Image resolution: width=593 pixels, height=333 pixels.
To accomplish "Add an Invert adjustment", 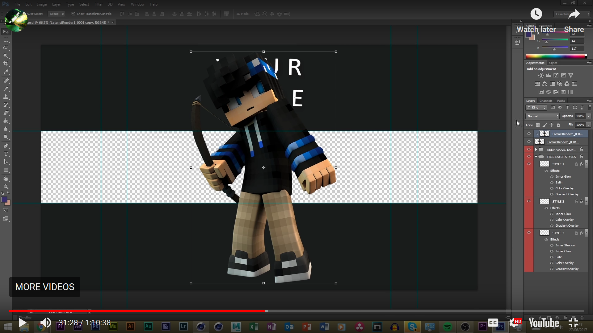I will 541,92.
